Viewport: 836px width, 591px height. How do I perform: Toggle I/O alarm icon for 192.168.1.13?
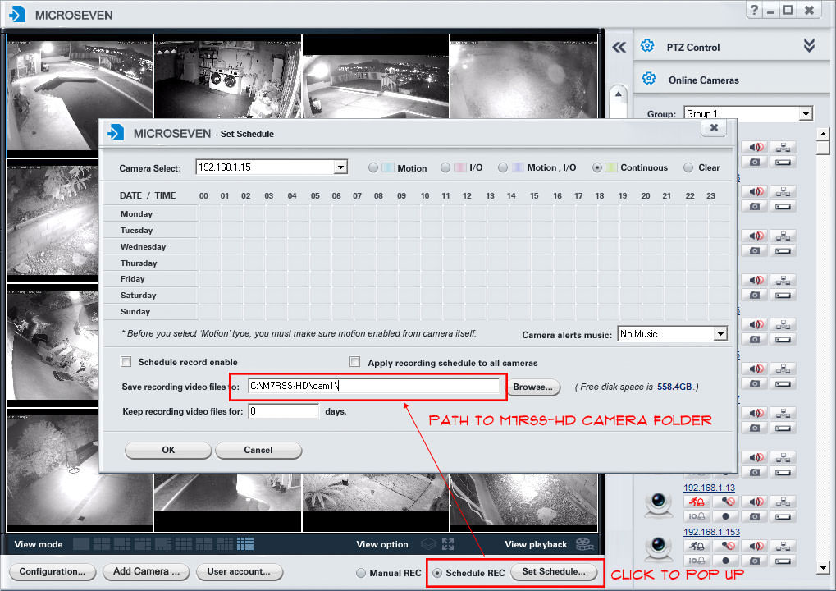pyautogui.click(x=697, y=516)
